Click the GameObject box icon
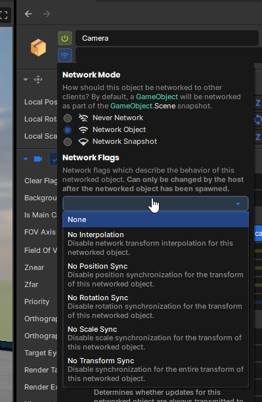Viewport: 262px width, 402px height. click(39, 47)
